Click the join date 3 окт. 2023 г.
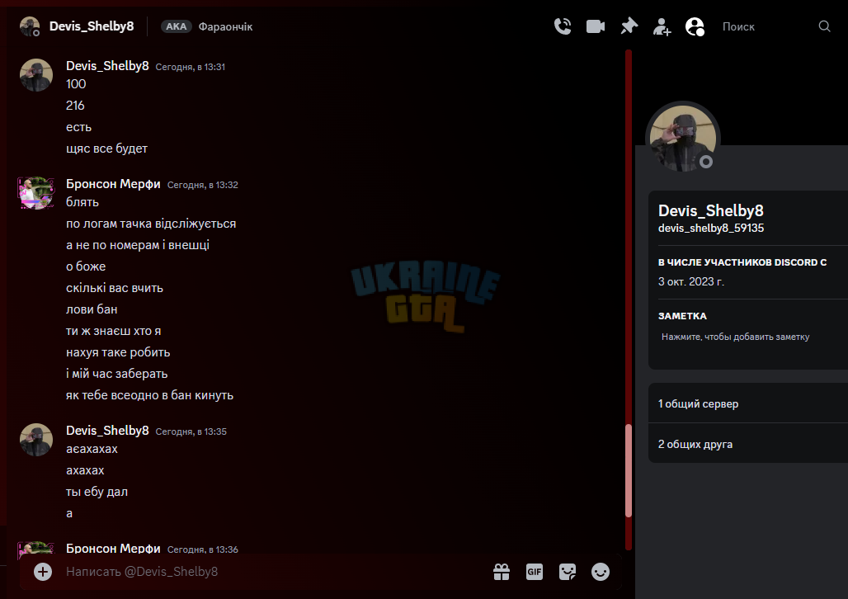The image size is (848, 599). pyautogui.click(x=690, y=281)
